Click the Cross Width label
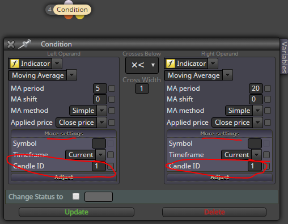Screen dimensions: 288x224 (x=142, y=80)
